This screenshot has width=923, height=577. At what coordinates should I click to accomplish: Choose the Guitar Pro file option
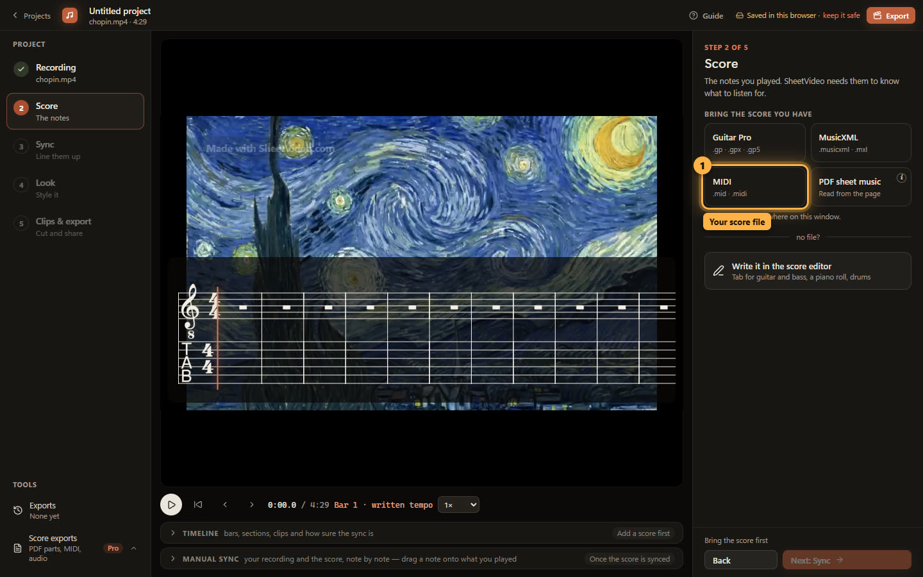click(754, 143)
